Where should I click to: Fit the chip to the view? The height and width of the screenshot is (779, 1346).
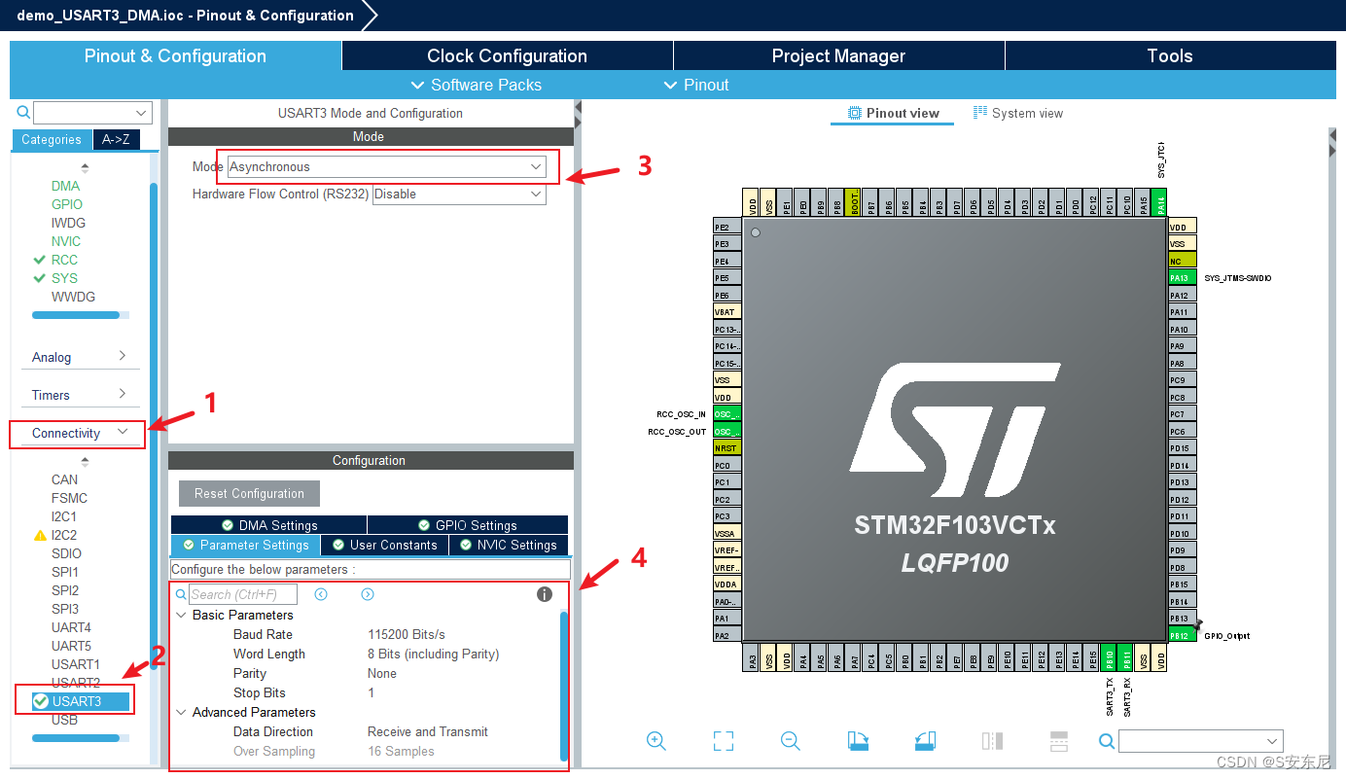[x=723, y=741]
